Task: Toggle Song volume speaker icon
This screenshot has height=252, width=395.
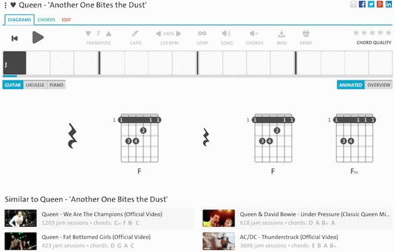Action: point(226,33)
